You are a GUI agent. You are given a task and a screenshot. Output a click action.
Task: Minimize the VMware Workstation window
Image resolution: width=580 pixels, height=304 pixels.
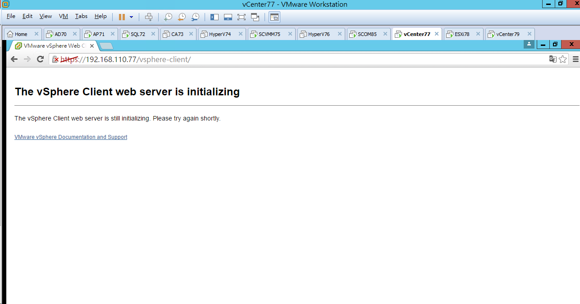point(548,4)
